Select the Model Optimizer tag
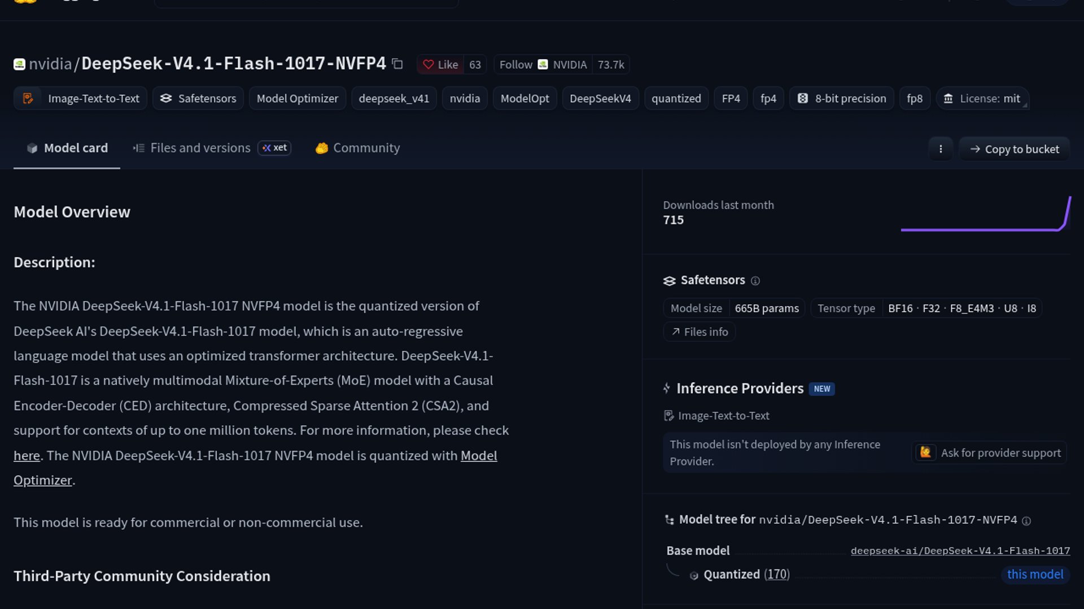The width and height of the screenshot is (1084, 609). click(298, 98)
